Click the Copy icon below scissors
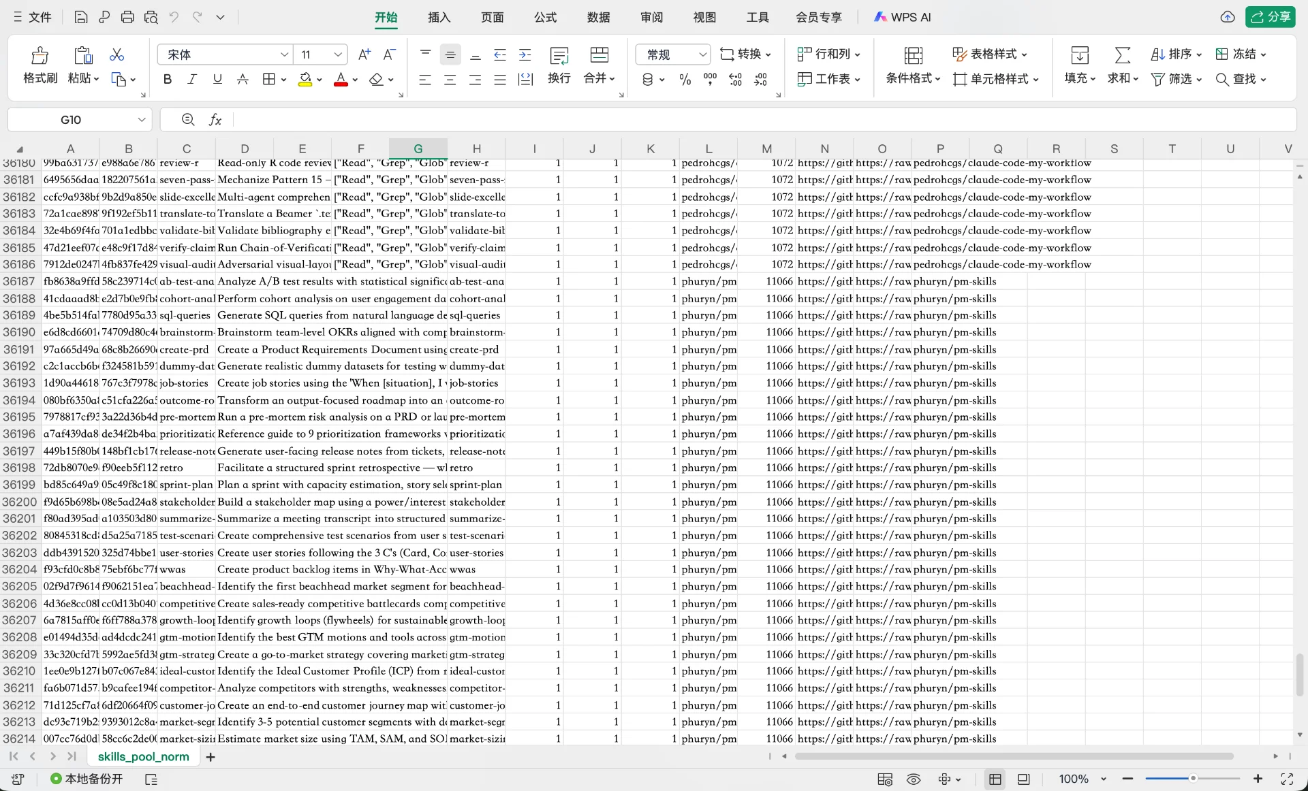The image size is (1308, 791). [x=119, y=80]
